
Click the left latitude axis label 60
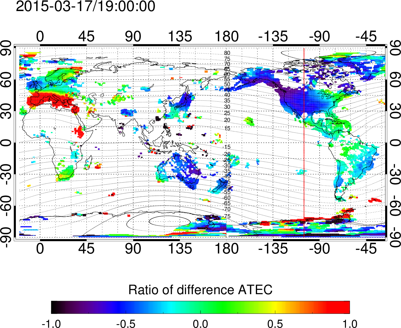coord(7,80)
